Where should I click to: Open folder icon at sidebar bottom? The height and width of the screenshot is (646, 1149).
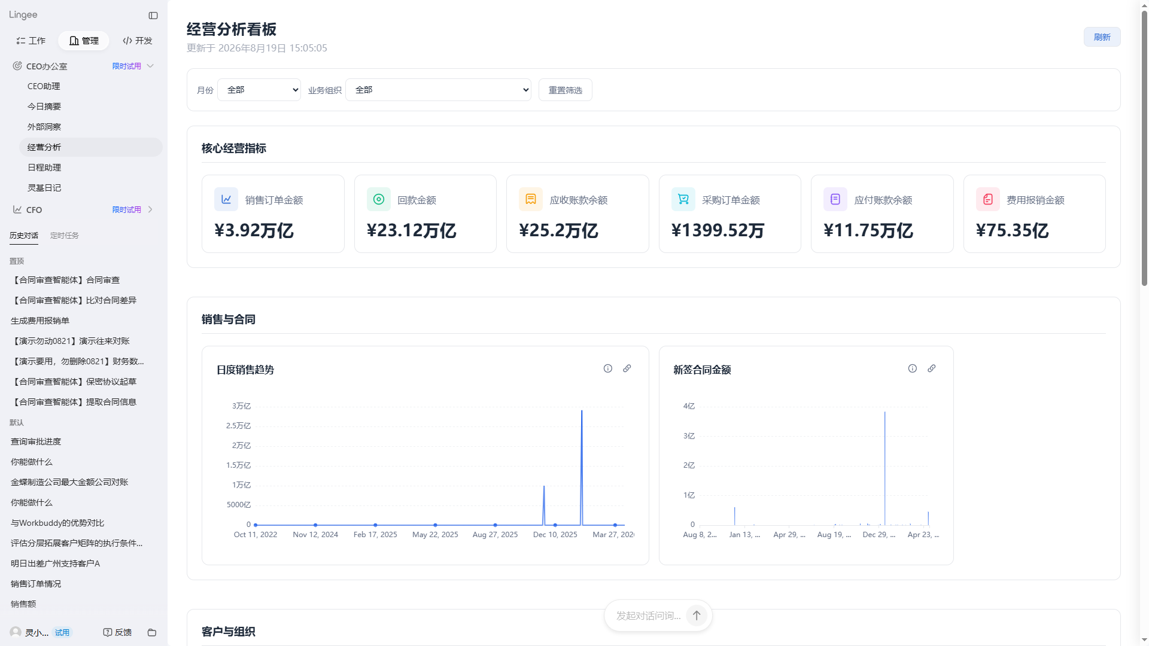[152, 632]
